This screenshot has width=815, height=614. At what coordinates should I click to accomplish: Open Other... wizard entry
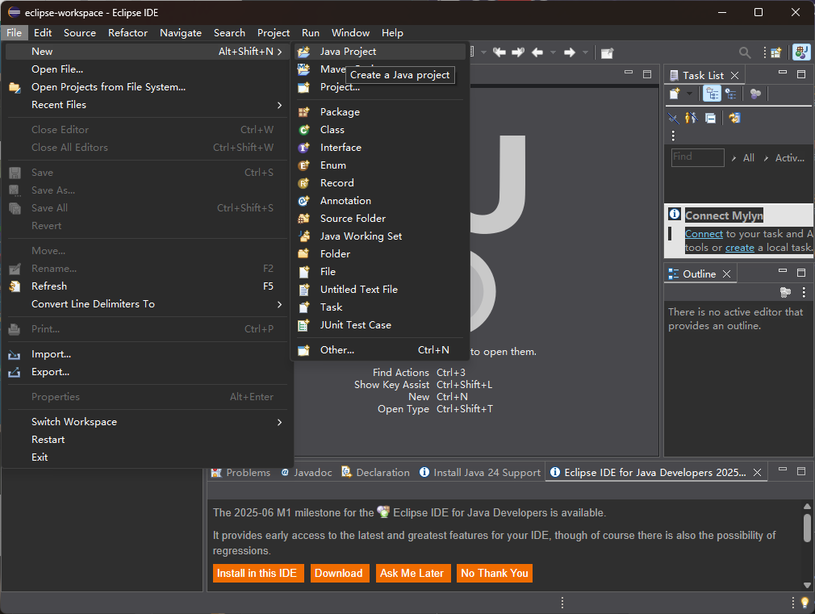(x=379, y=350)
